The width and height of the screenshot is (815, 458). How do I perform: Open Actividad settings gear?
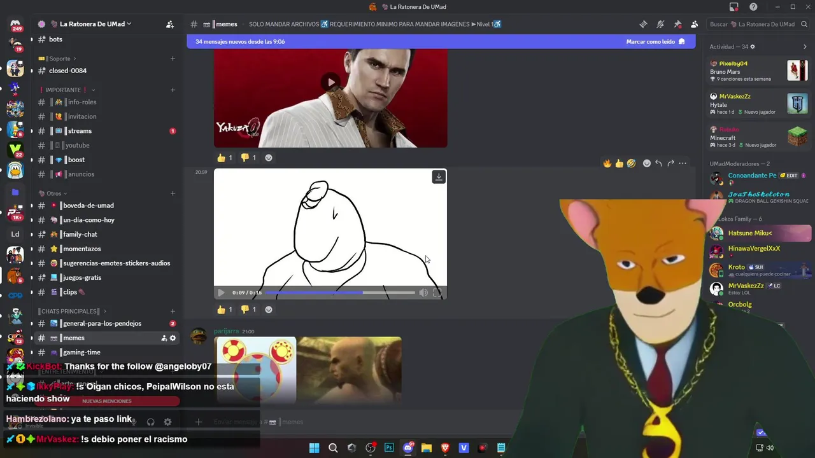tap(753, 46)
